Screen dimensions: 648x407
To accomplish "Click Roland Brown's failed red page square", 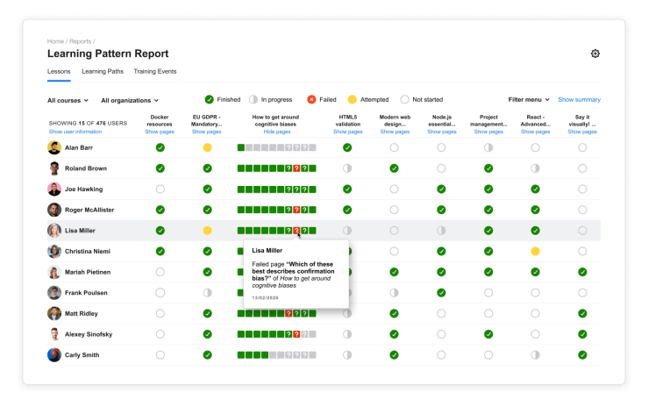I will coord(296,168).
